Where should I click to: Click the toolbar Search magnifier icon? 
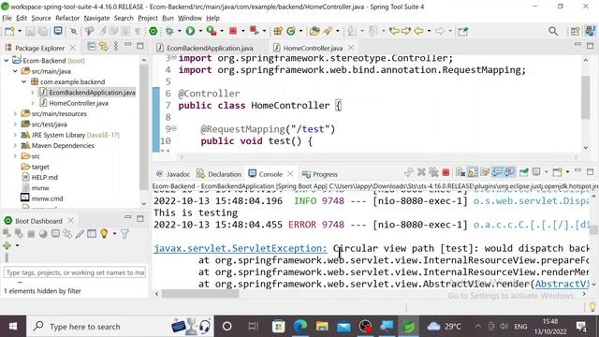553,31
